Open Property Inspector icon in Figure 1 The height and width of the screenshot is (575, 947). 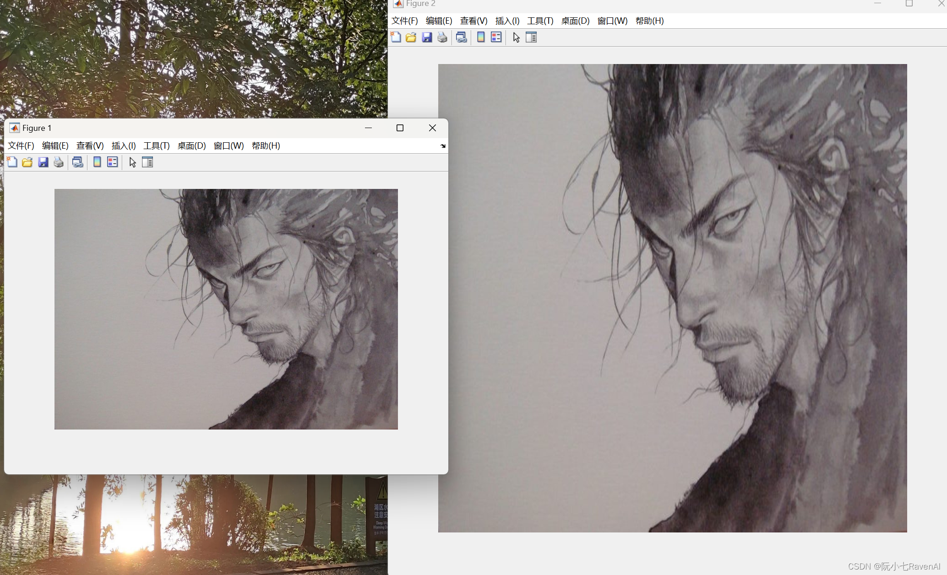pyautogui.click(x=147, y=162)
